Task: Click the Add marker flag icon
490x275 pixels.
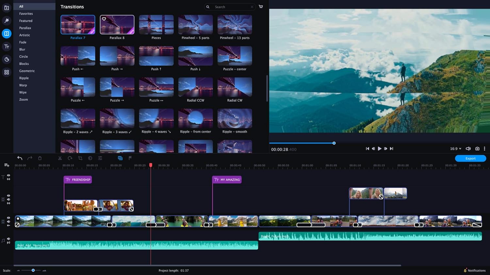Action: [x=130, y=158]
